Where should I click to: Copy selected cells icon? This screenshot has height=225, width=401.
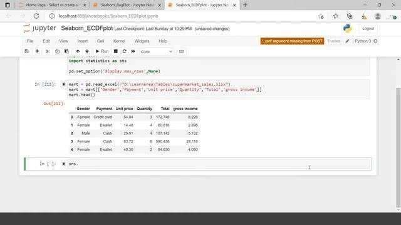point(57,51)
